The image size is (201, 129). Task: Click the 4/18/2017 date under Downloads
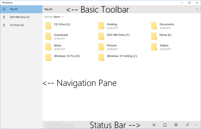click(x=60, y=38)
